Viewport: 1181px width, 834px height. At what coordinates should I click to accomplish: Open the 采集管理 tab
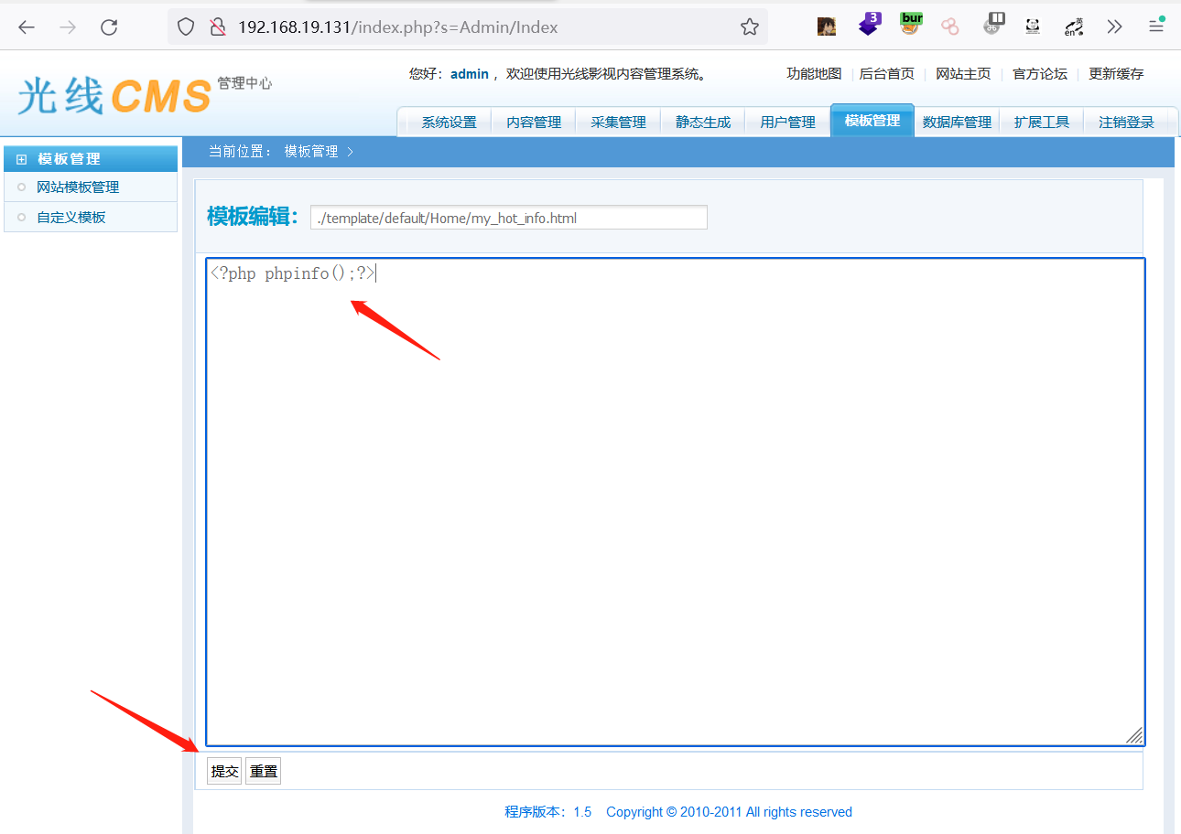[619, 122]
